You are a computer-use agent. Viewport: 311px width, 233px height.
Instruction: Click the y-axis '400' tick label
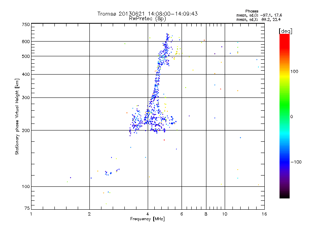pos(26,75)
